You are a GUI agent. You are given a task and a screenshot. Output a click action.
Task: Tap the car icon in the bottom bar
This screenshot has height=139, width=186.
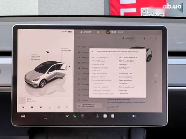[x=23, y=116]
